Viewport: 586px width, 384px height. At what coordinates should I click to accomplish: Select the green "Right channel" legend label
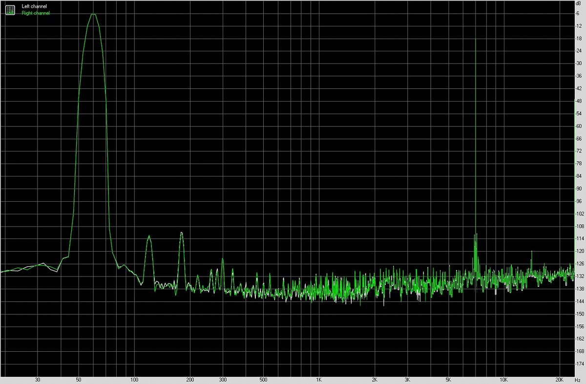click(x=35, y=13)
